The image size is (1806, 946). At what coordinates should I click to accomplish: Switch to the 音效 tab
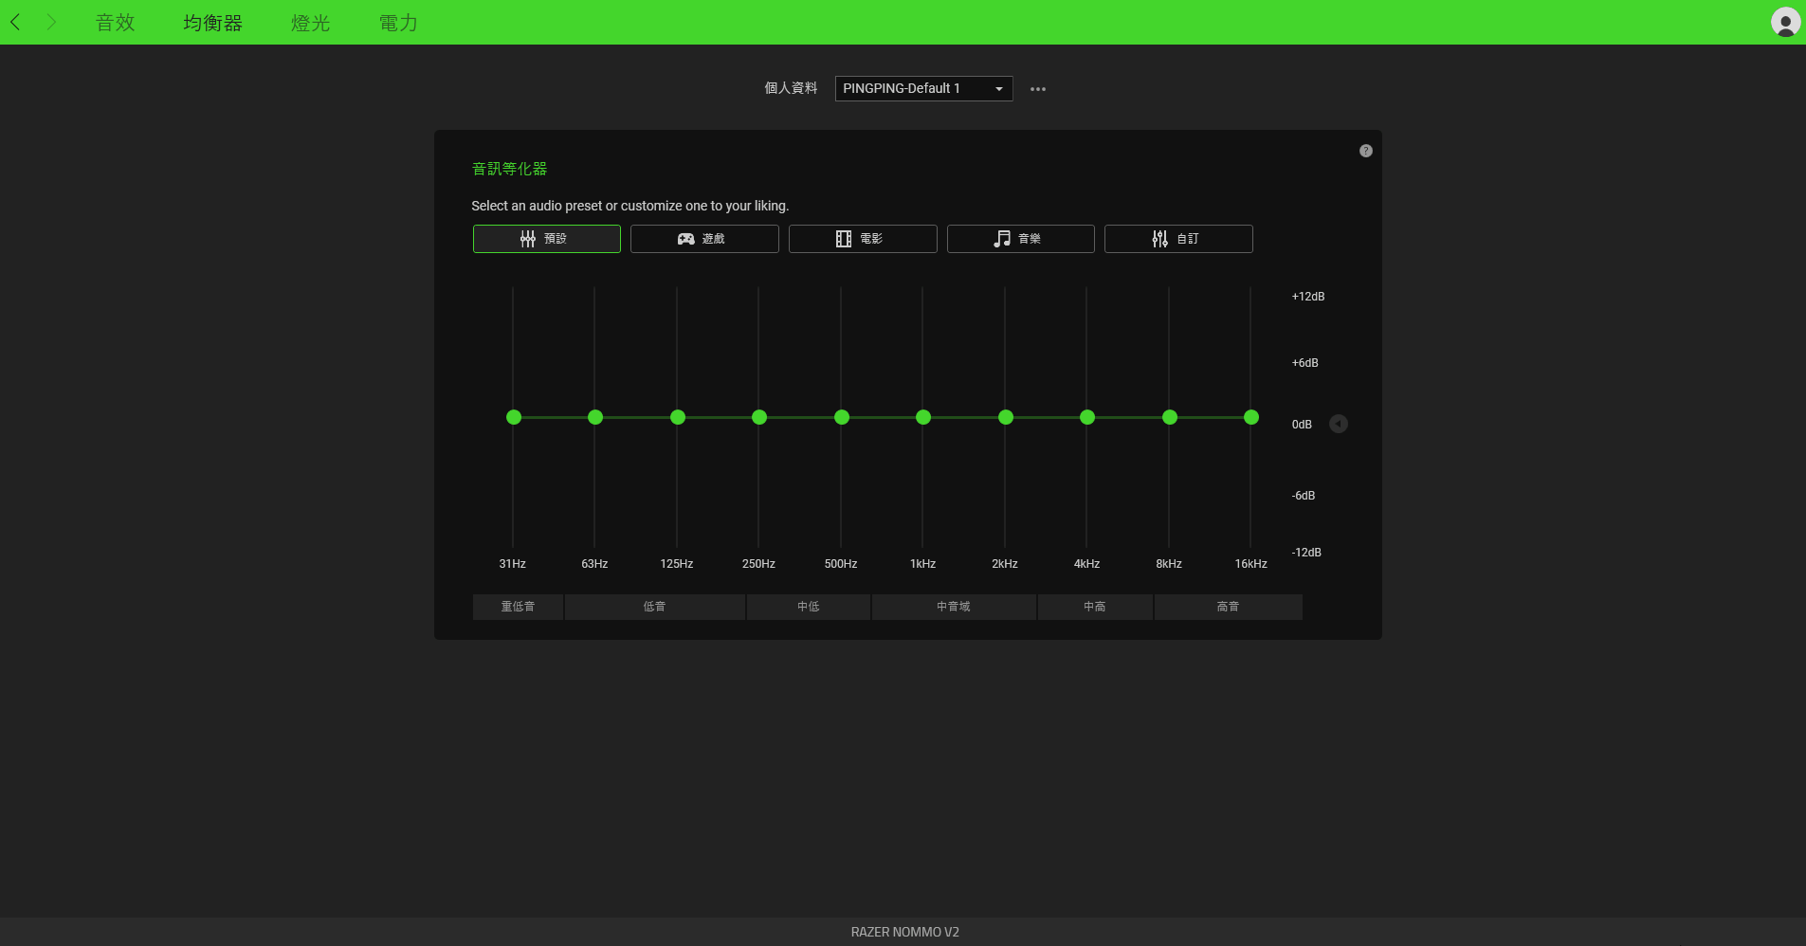coord(116,23)
